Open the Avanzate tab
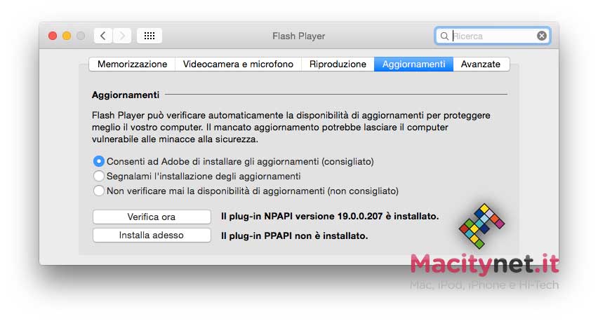This screenshot has height=321, width=598. coord(481,64)
